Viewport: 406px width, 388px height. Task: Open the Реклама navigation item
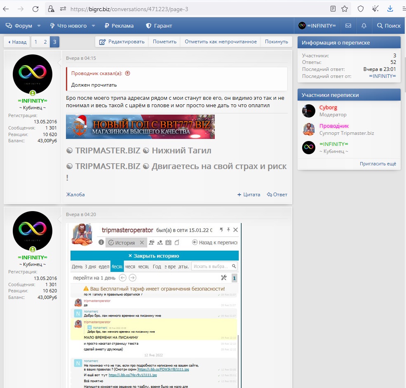tap(119, 26)
